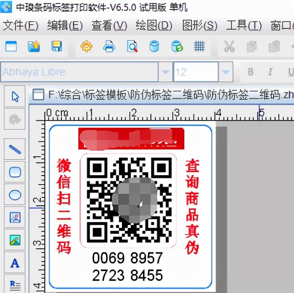Click the New document icon in toolbar

[11, 46]
